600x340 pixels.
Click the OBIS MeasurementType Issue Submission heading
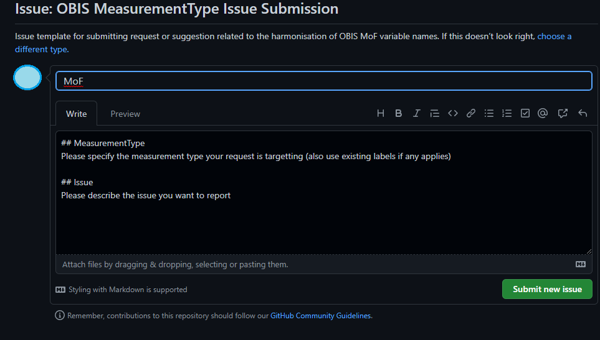point(176,9)
